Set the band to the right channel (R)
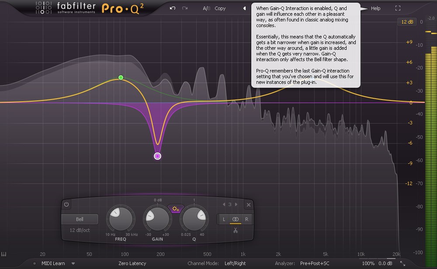The width and height of the screenshot is (437, 269). click(246, 219)
